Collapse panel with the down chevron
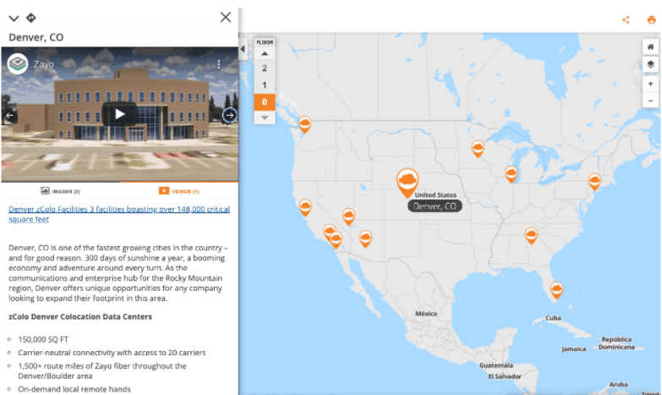 [x=14, y=18]
